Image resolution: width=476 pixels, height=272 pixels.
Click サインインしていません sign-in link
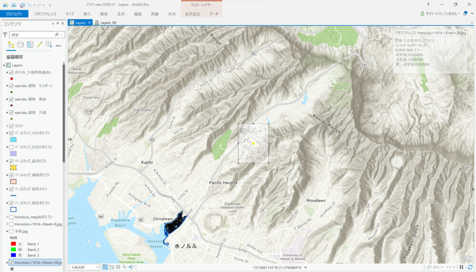pos(441,14)
